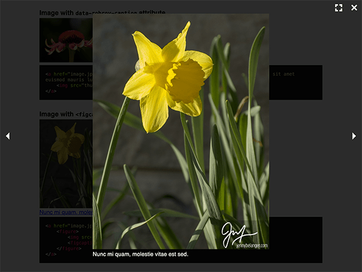
Task: Click caption 'Nunc mi quam, molestie vitae est sed.'
Action: click(141, 254)
